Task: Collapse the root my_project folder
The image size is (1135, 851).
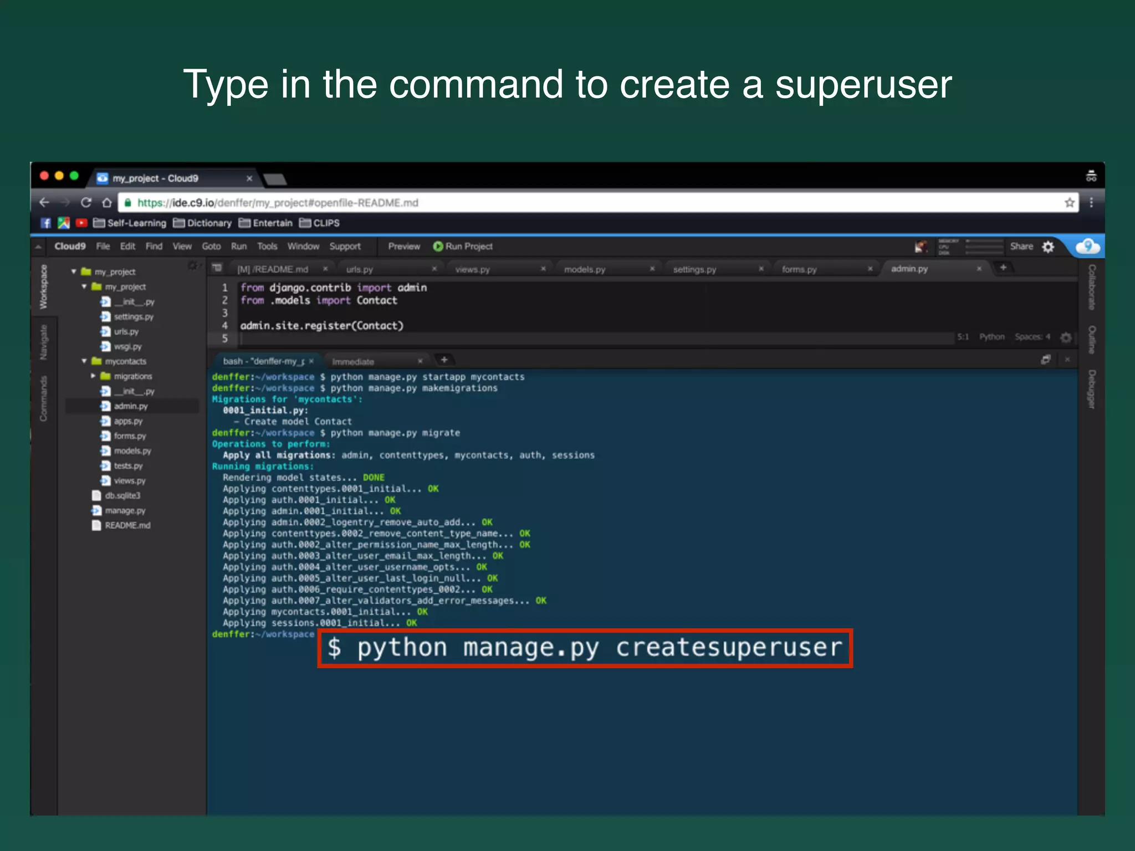Action: pos(74,271)
